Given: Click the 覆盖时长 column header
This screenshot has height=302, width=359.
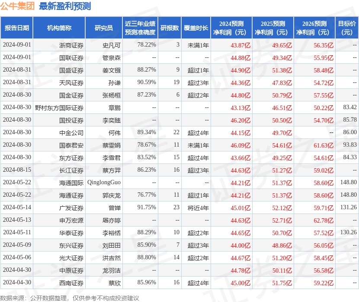Looking at the screenshot, I should pos(196,28).
